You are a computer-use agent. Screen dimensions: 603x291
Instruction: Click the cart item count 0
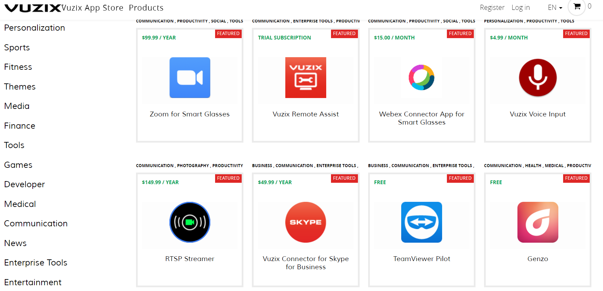click(589, 6)
